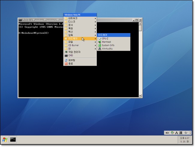195x147 pixels.
Task: Expand the 디스크 submenu arrow
Action: pos(95,22)
